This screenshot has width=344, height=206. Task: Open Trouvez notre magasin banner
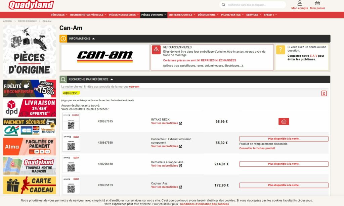(30, 166)
